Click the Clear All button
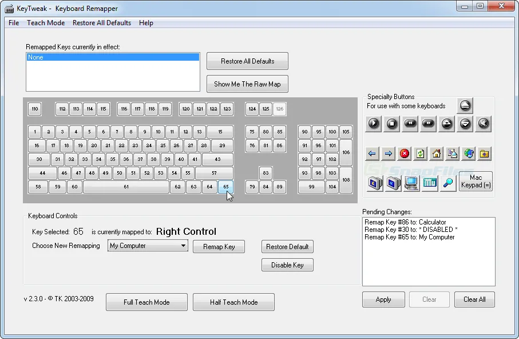Screen dimensions: 519x339 tap(474, 299)
